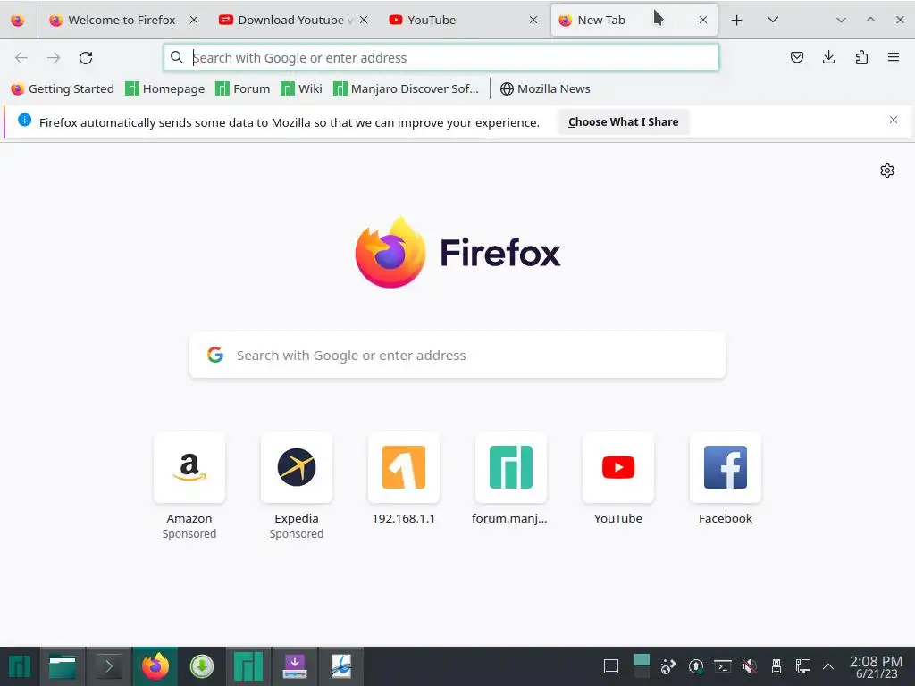Open the purple installer taskbar icon

(295, 666)
